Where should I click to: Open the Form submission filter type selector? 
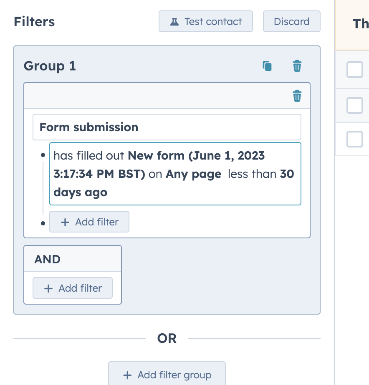click(x=167, y=127)
